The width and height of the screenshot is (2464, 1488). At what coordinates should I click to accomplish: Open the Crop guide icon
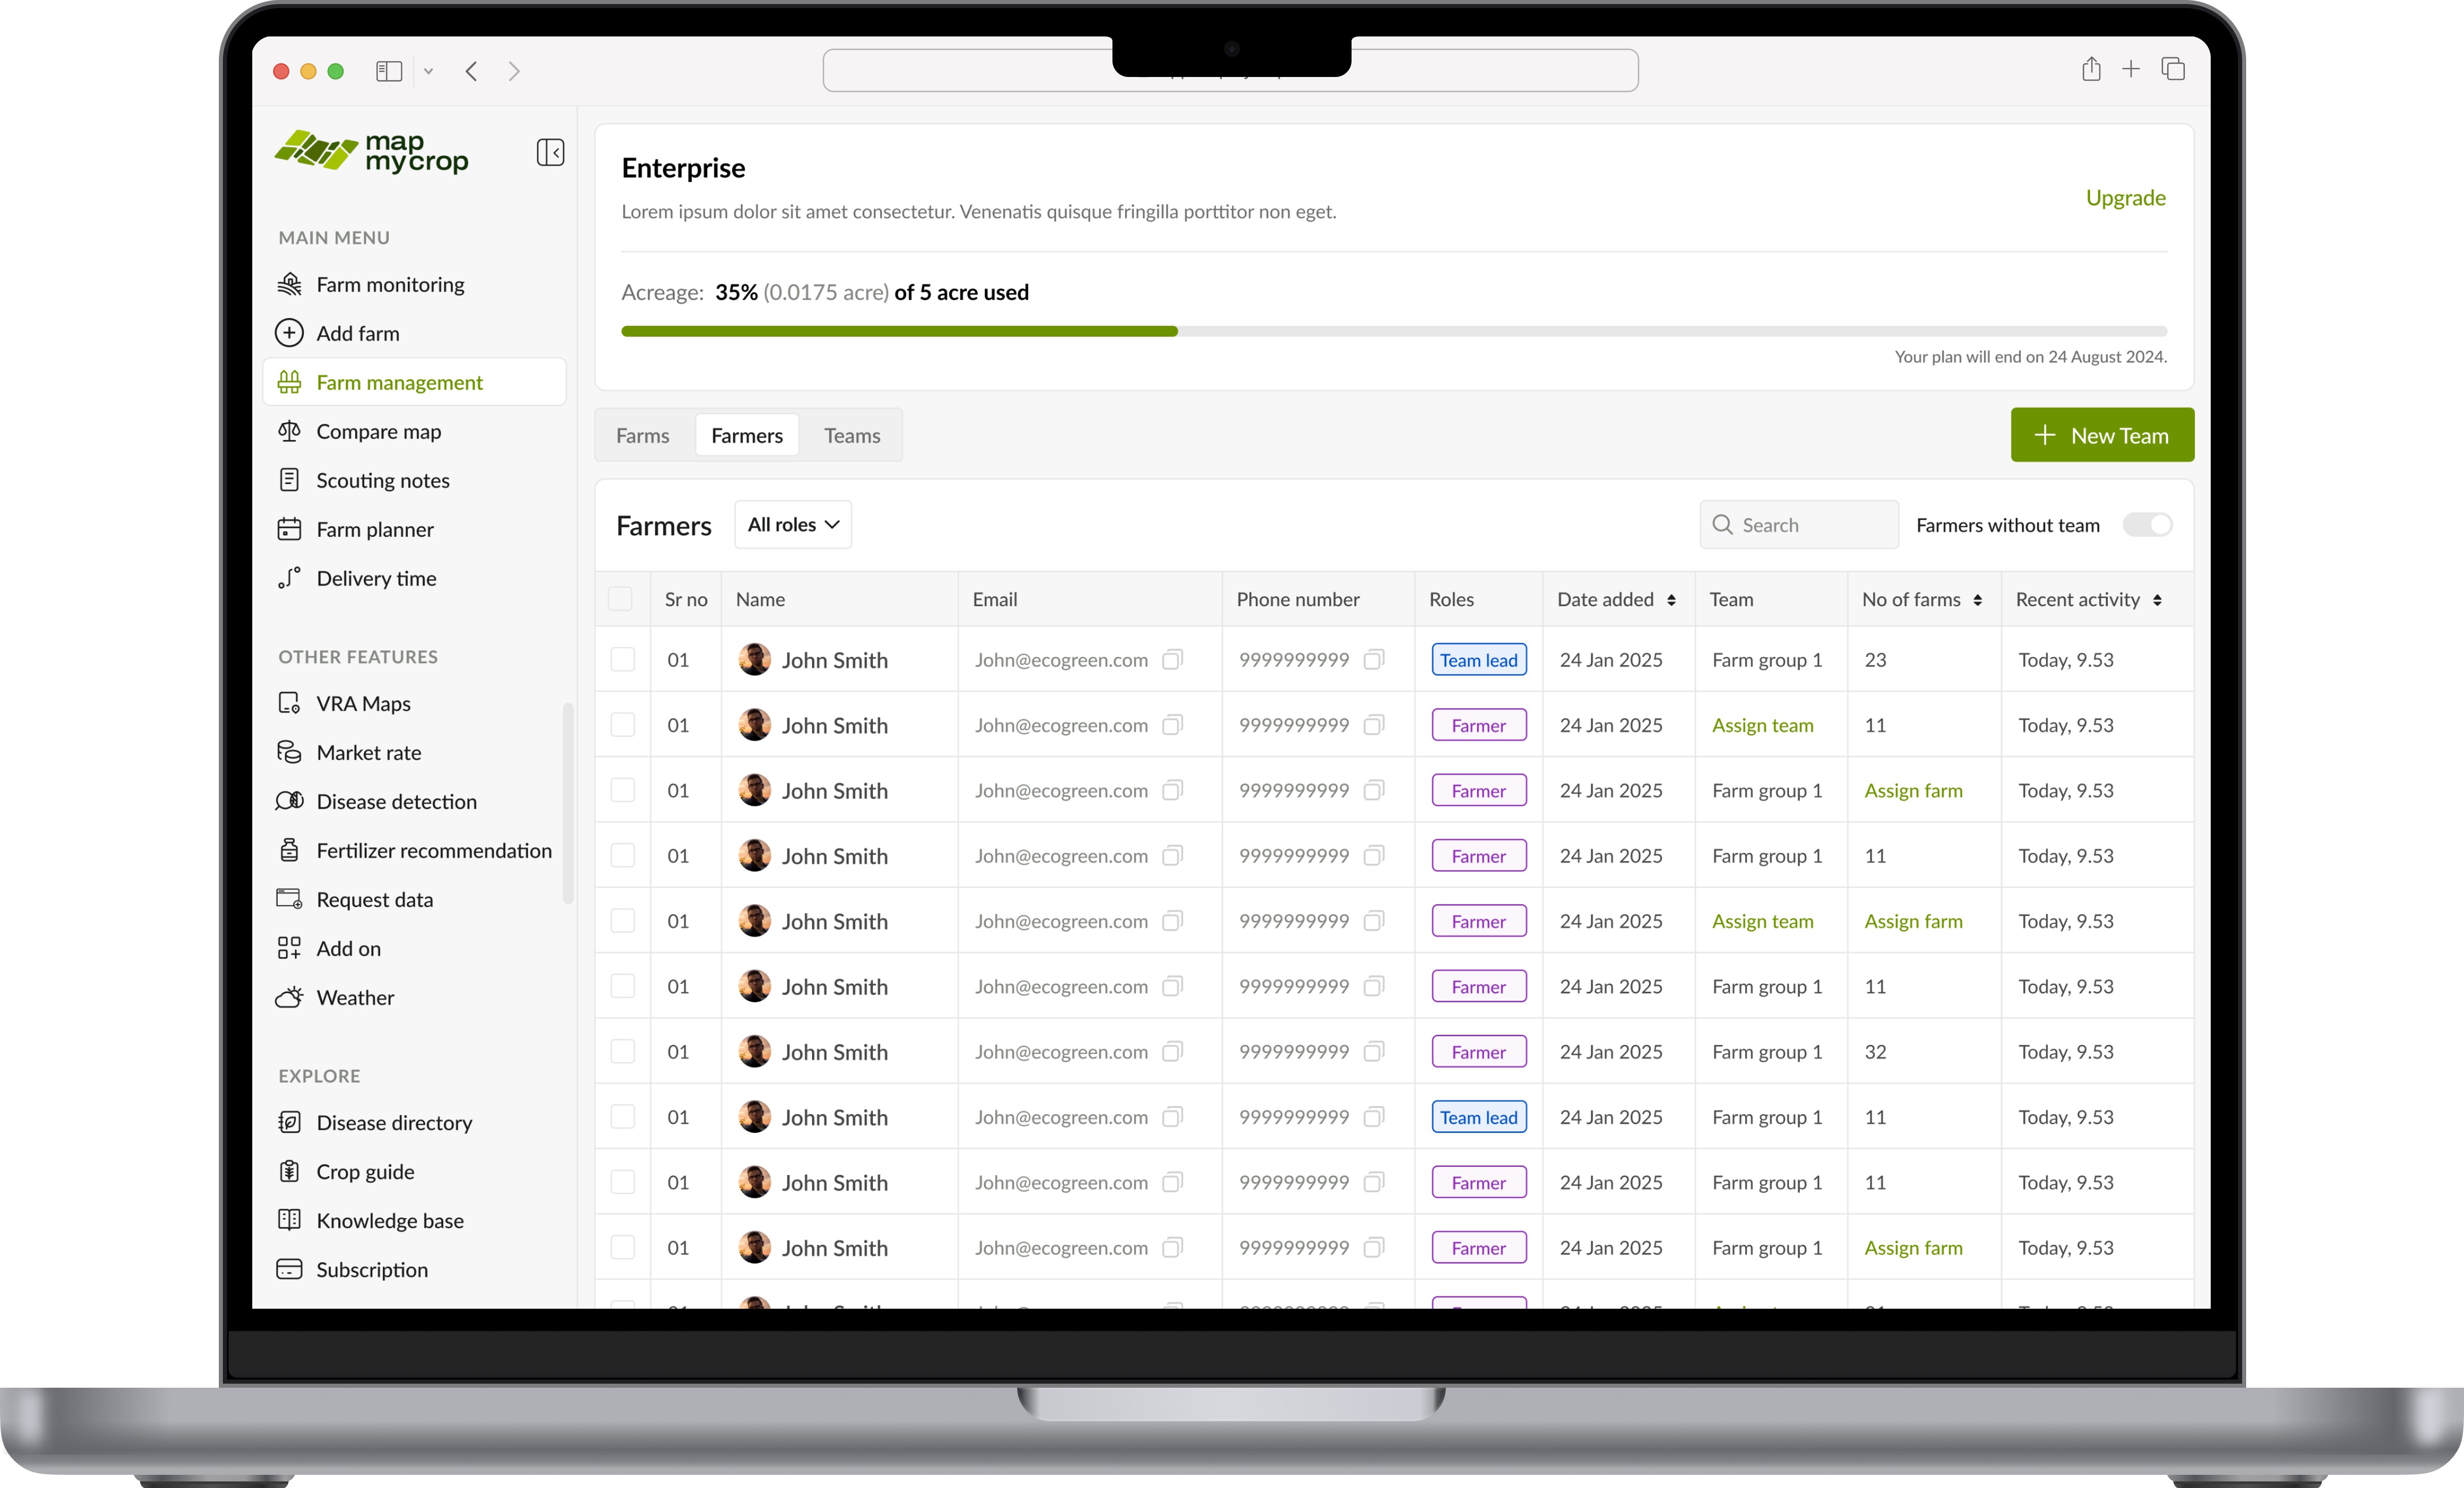(289, 1171)
